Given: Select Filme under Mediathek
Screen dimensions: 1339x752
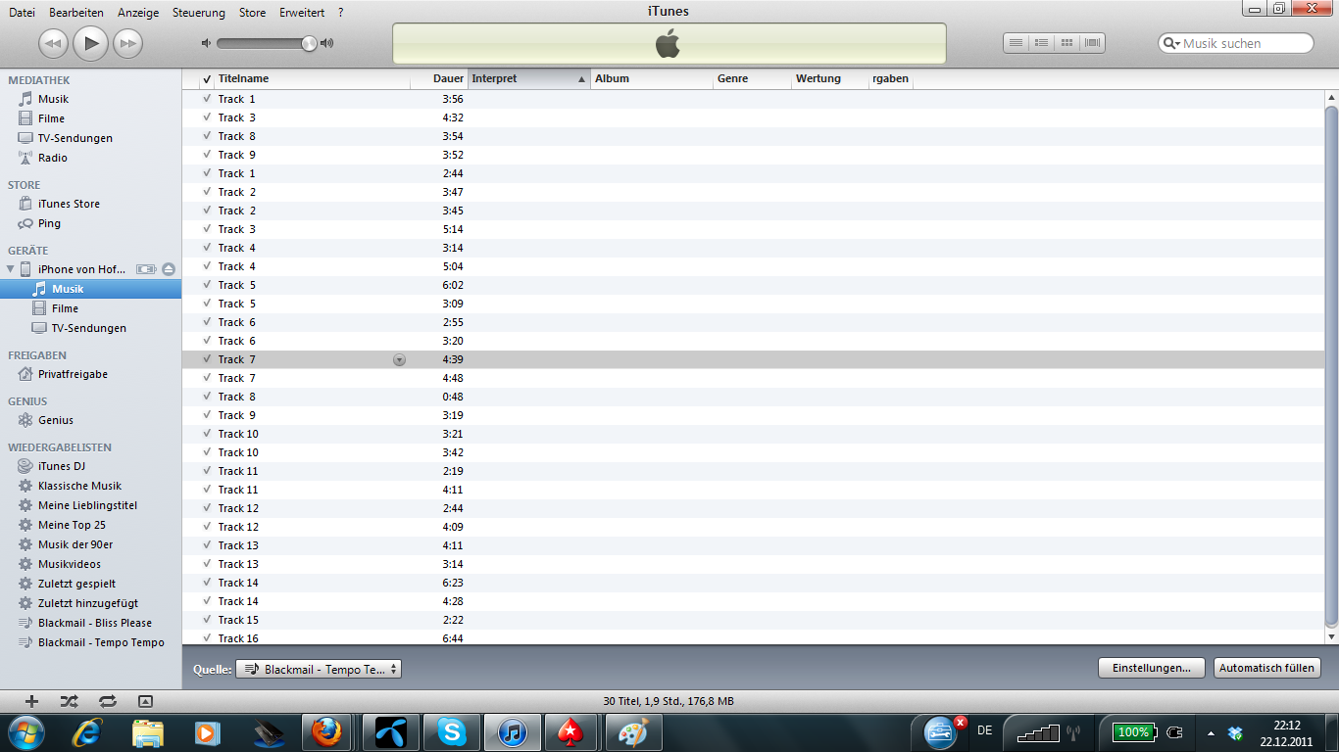Looking at the screenshot, I should tap(51, 118).
